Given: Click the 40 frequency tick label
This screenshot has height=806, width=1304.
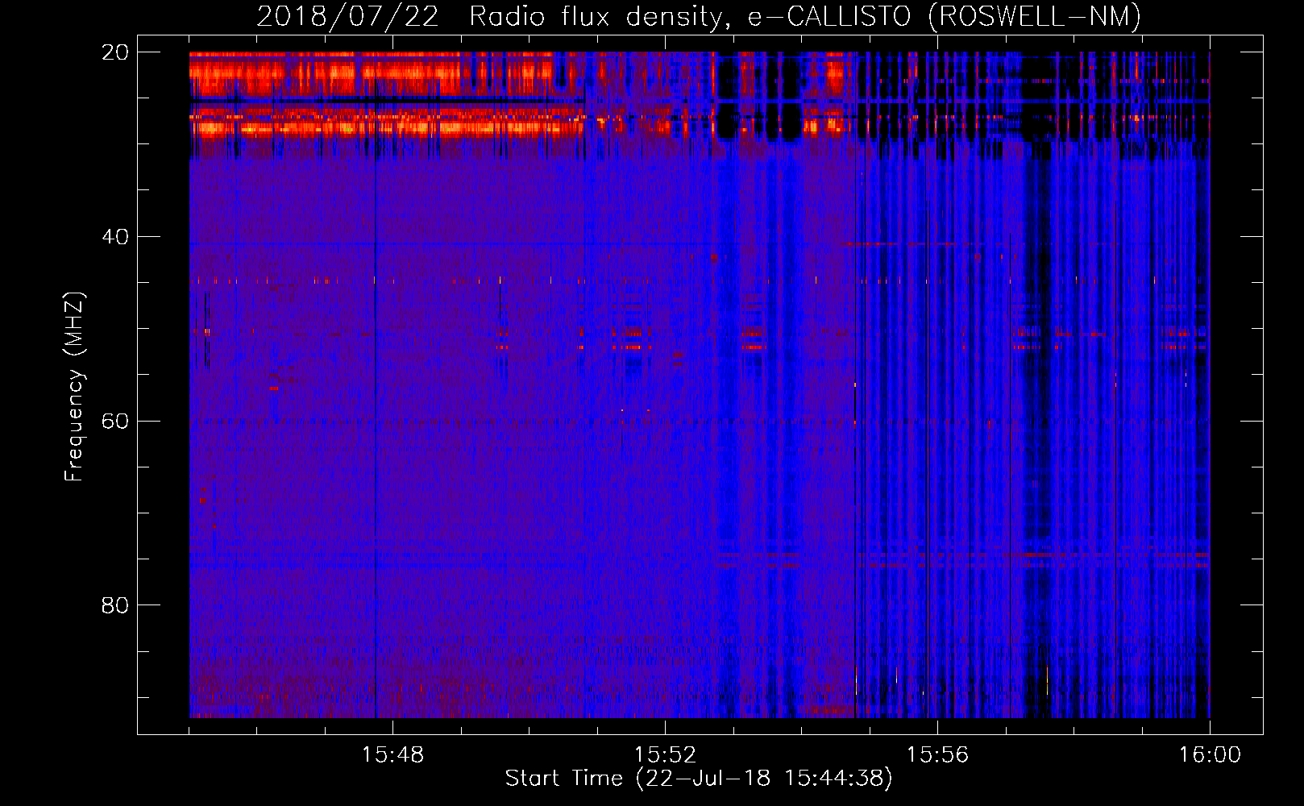Looking at the screenshot, I should (115, 237).
